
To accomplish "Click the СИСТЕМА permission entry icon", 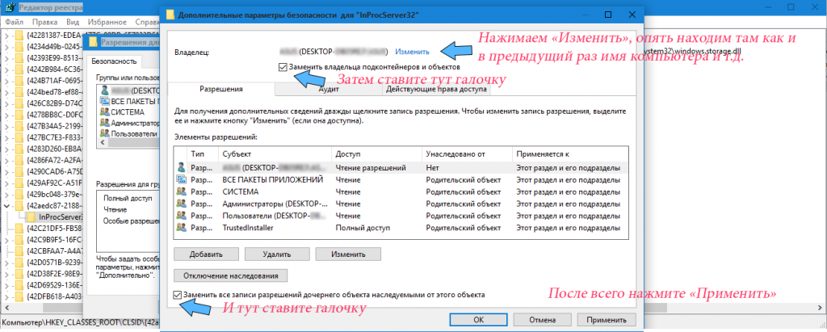I will click(x=181, y=191).
